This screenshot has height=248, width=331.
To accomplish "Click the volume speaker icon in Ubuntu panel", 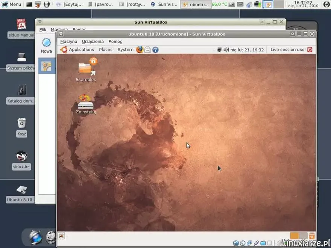I will [x=226, y=50].
